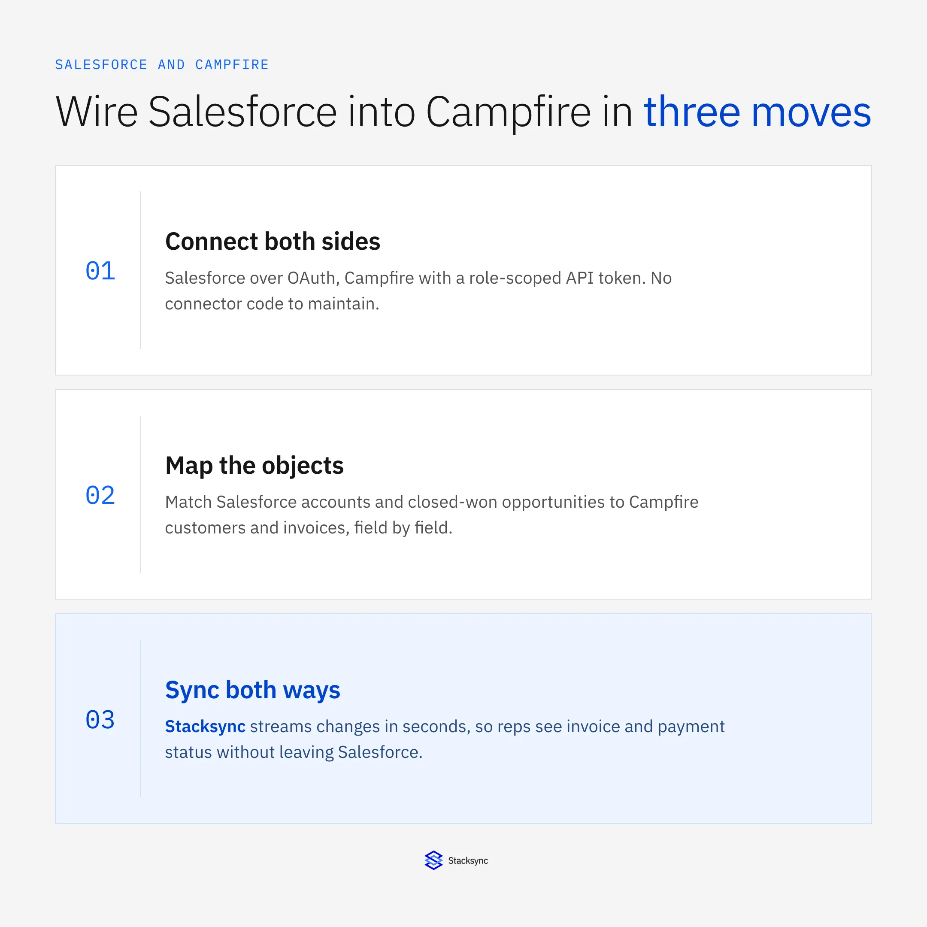Click step number 02
927x927 pixels.
100,495
